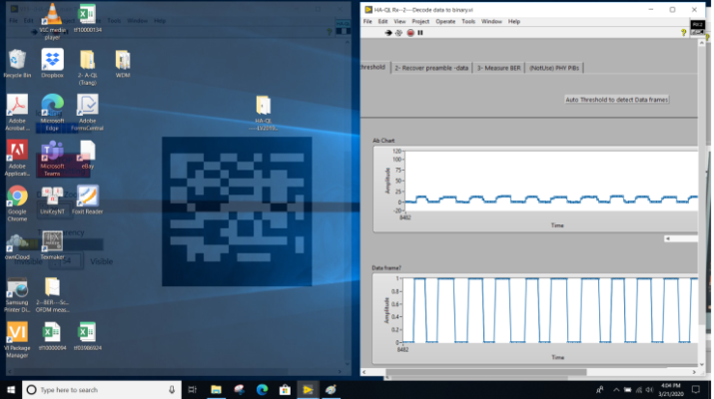Viewport: 714px width, 399px height.
Task: Click the microphone icon in taskbar search
Action: [x=172, y=390]
